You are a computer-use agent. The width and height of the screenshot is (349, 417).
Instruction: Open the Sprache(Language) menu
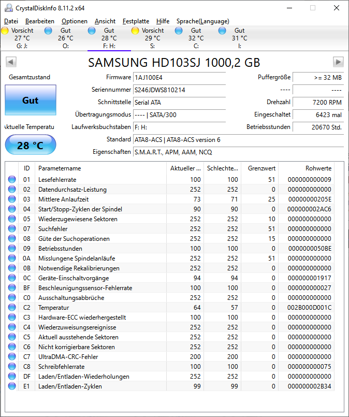pyautogui.click(x=203, y=21)
